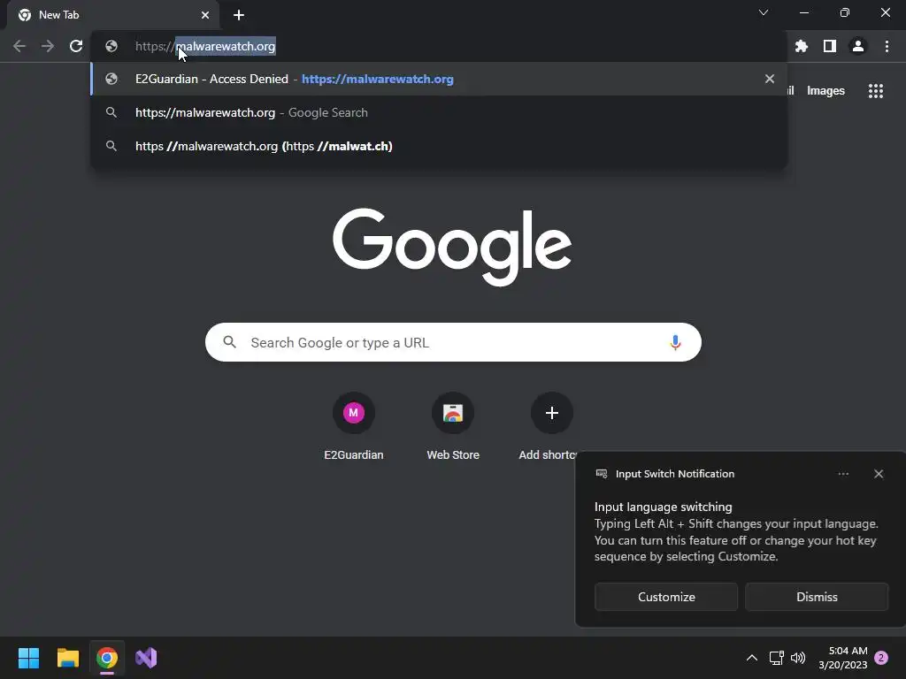Start voice search with the microphone icon
The width and height of the screenshot is (906, 679).
click(675, 342)
